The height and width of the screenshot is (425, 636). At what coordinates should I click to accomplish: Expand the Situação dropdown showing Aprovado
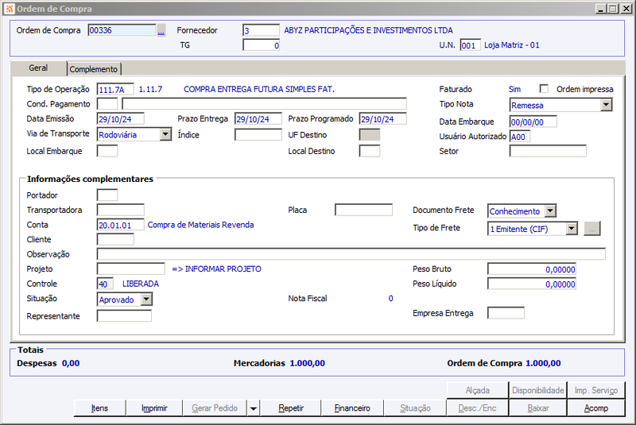pyautogui.click(x=146, y=299)
